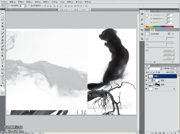
Task: Click the 颜色范围 button
Action: 168,55
